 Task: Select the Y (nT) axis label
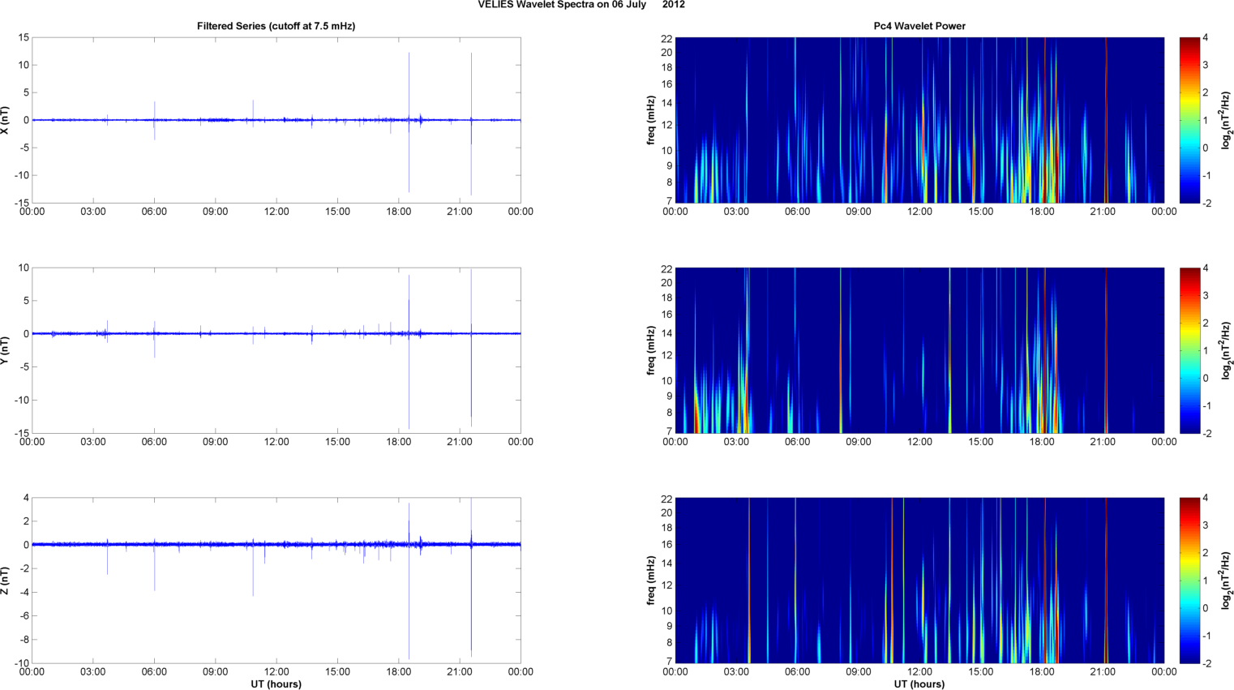point(5,350)
